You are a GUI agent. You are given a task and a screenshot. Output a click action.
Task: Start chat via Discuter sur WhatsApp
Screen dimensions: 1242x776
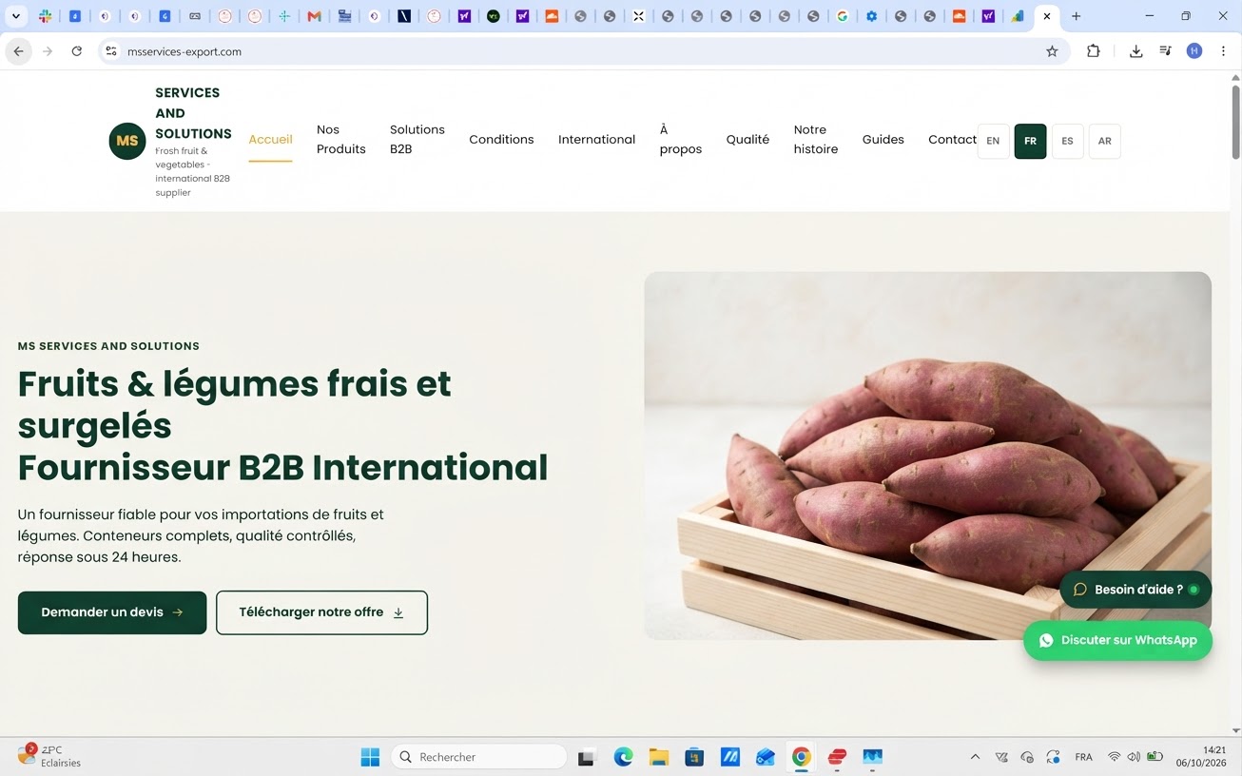click(x=1117, y=641)
